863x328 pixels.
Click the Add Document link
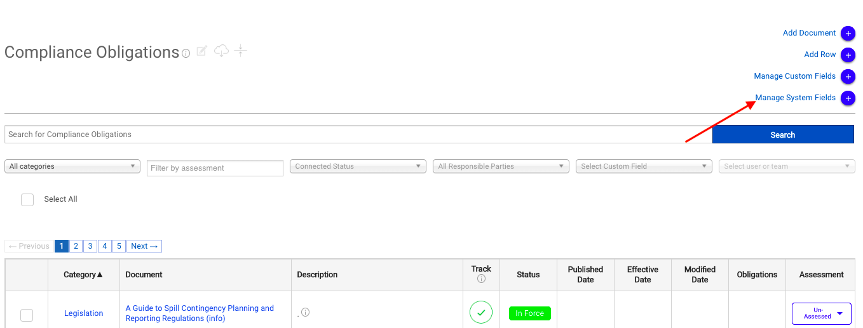point(809,33)
